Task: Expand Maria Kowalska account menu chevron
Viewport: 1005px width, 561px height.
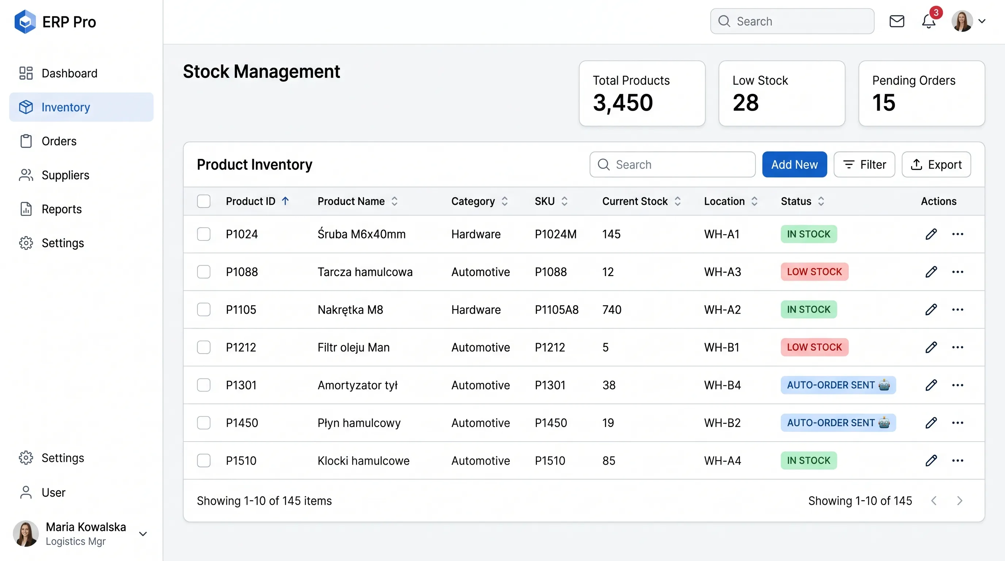Action: [143, 534]
